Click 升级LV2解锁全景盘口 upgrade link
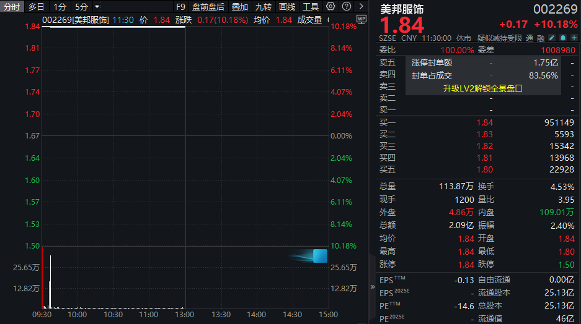Screen dimensions: 581x324 click(483, 88)
